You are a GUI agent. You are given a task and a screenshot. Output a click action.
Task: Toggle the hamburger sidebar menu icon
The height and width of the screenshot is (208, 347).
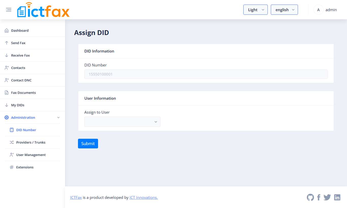(9, 10)
